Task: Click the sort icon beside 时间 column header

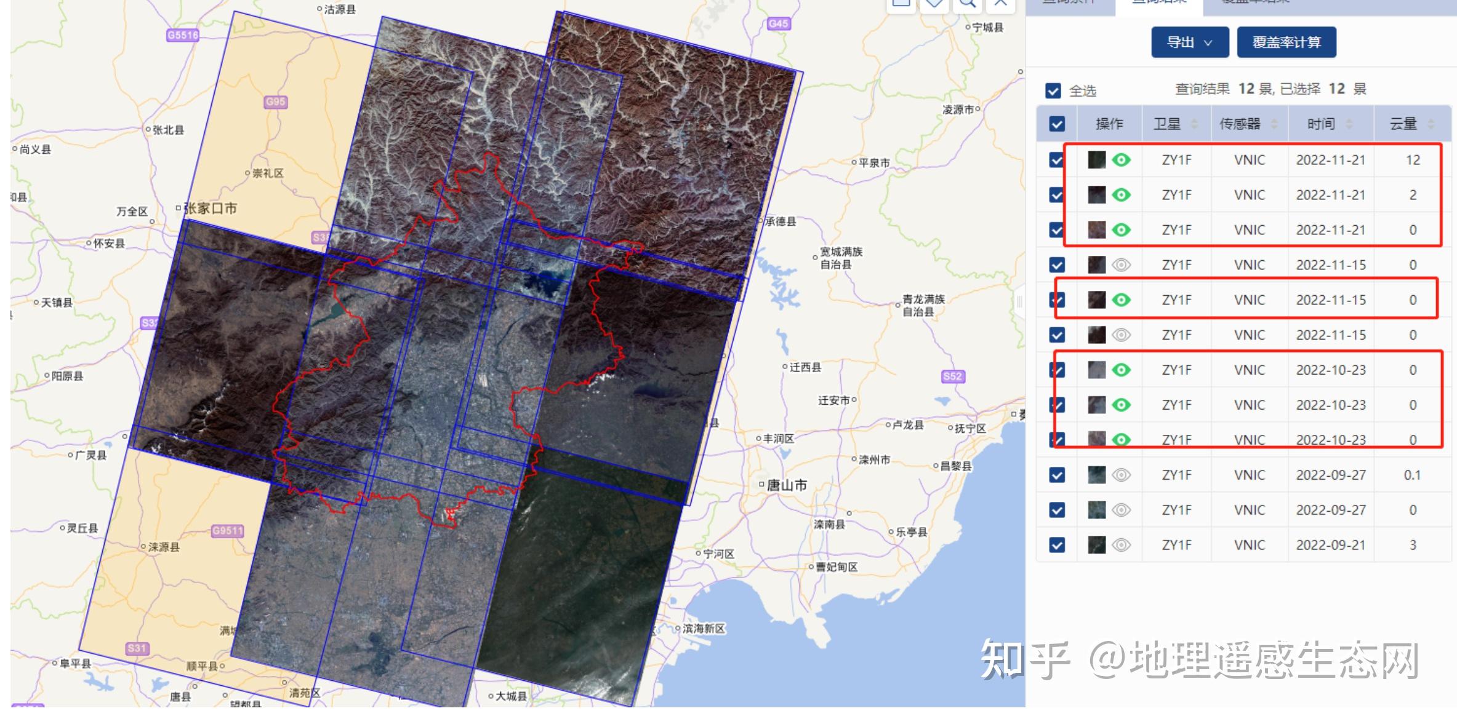Action: [1350, 124]
